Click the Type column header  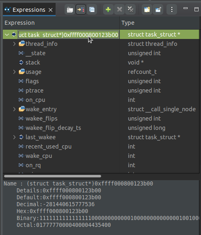coord(160,23)
